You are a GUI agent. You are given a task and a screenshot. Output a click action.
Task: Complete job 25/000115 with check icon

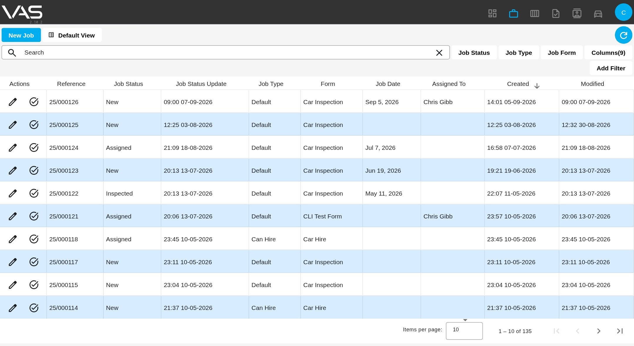point(34,285)
